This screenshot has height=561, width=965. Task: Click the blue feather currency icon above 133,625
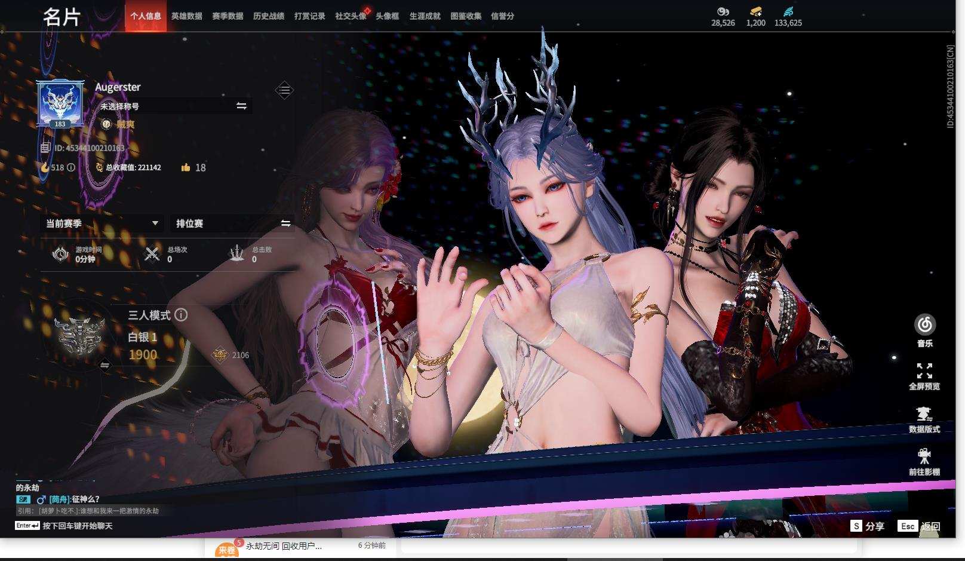click(788, 11)
